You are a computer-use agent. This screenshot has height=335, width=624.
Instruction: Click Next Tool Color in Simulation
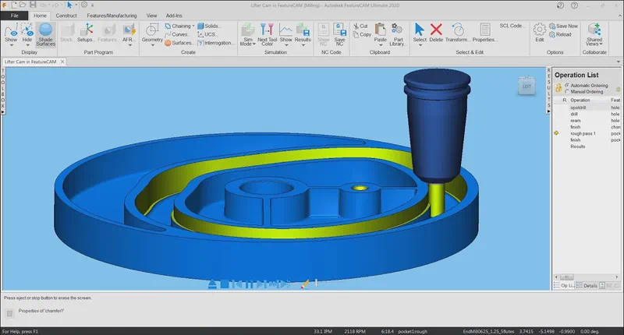point(267,34)
